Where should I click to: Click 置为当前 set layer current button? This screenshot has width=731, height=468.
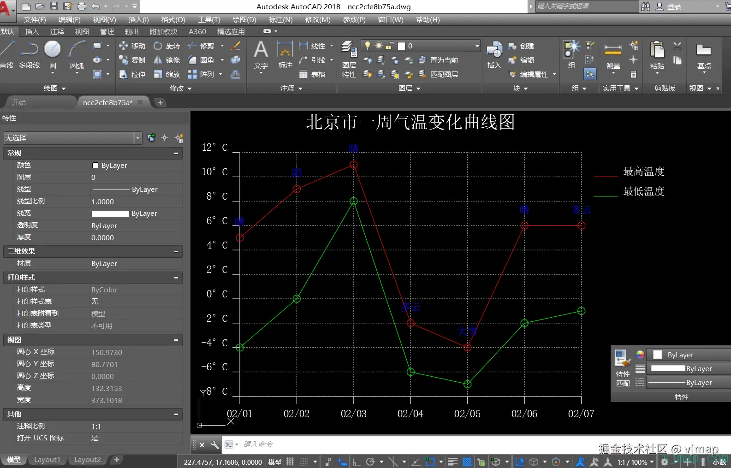438,60
